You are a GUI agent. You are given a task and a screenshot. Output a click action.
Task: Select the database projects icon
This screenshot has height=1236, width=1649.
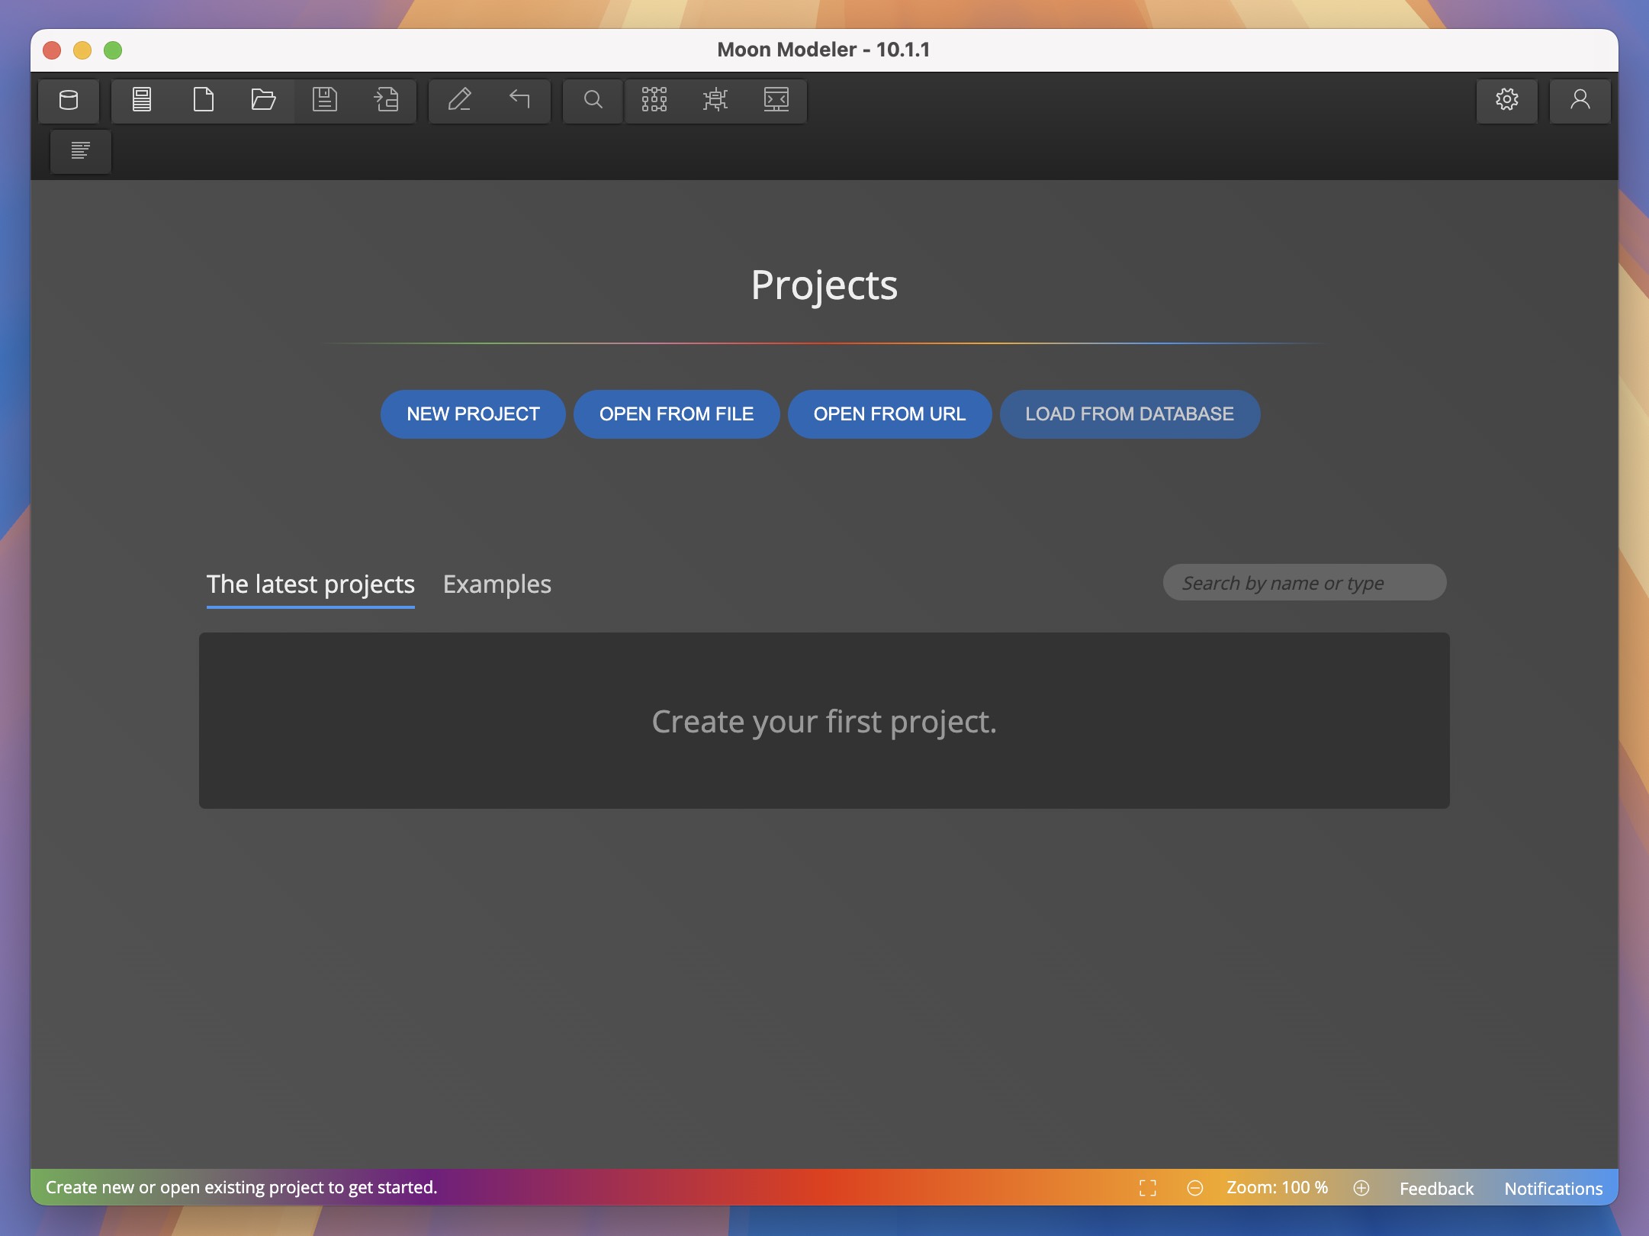coord(69,100)
